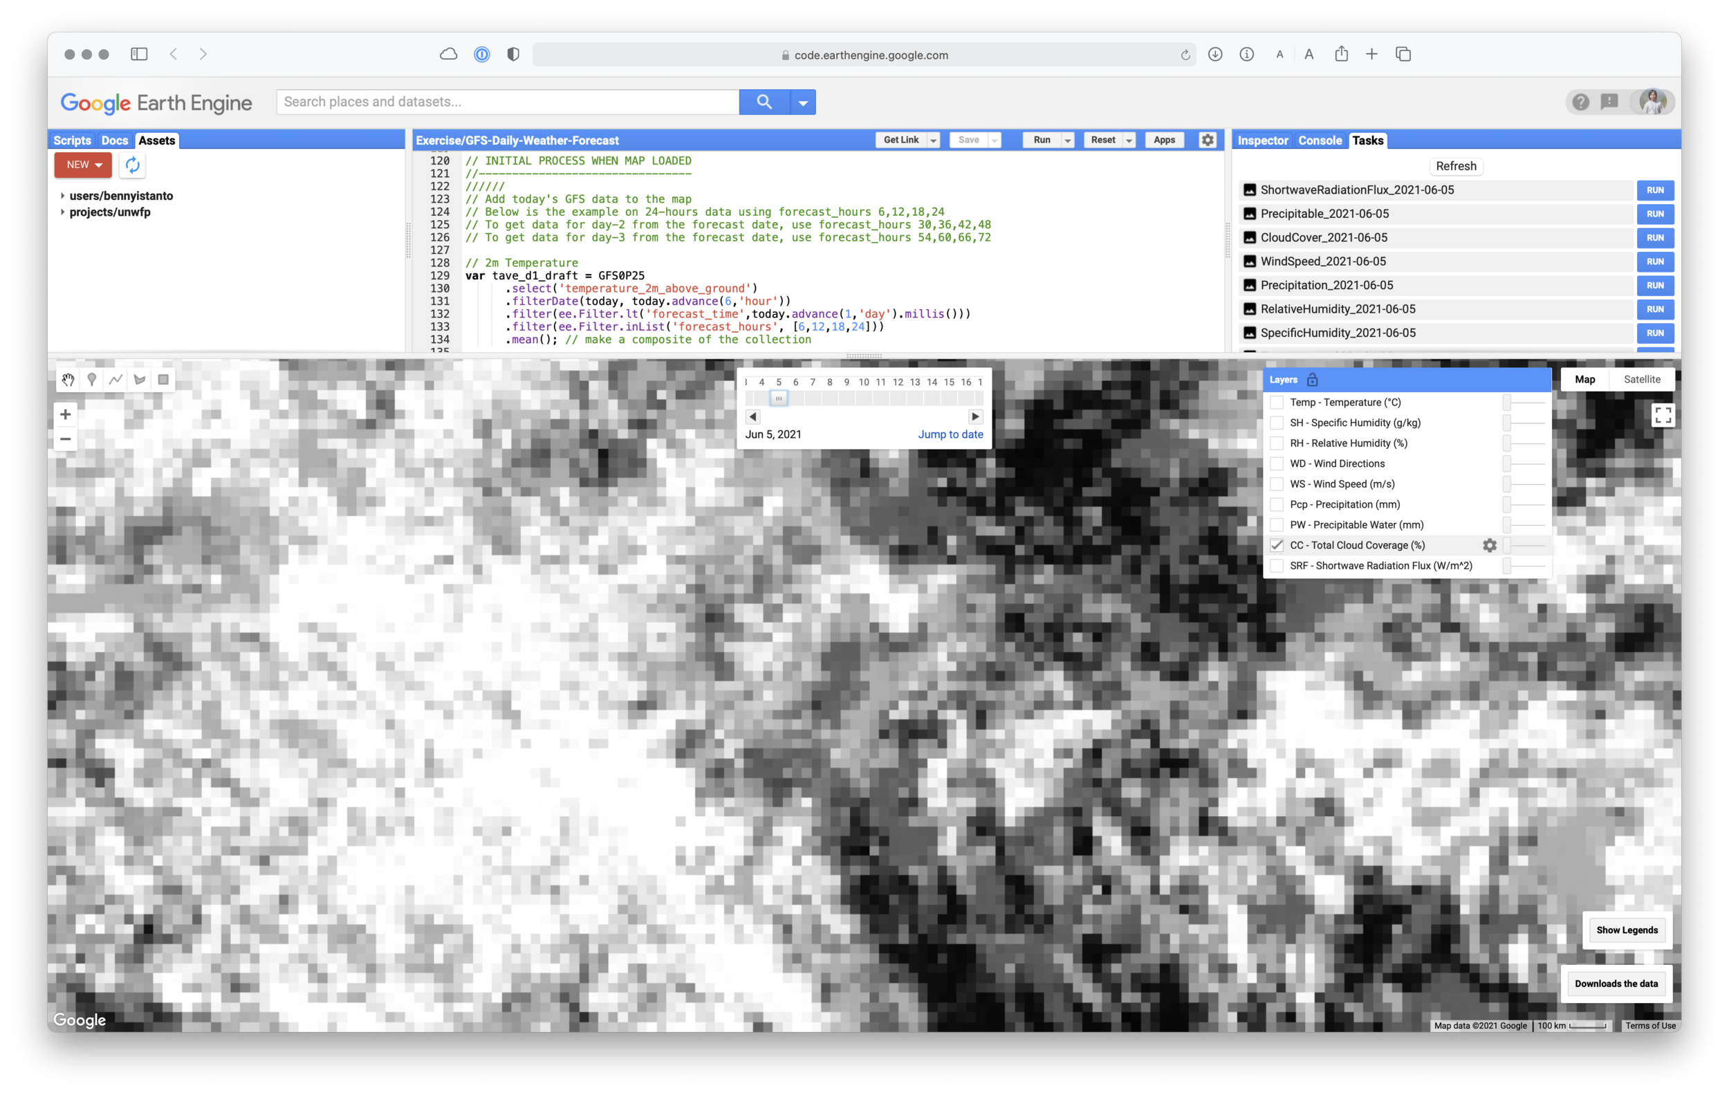The height and width of the screenshot is (1095, 1729).
Task: Click SRF layer opacity slider
Action: point(1525,567)
